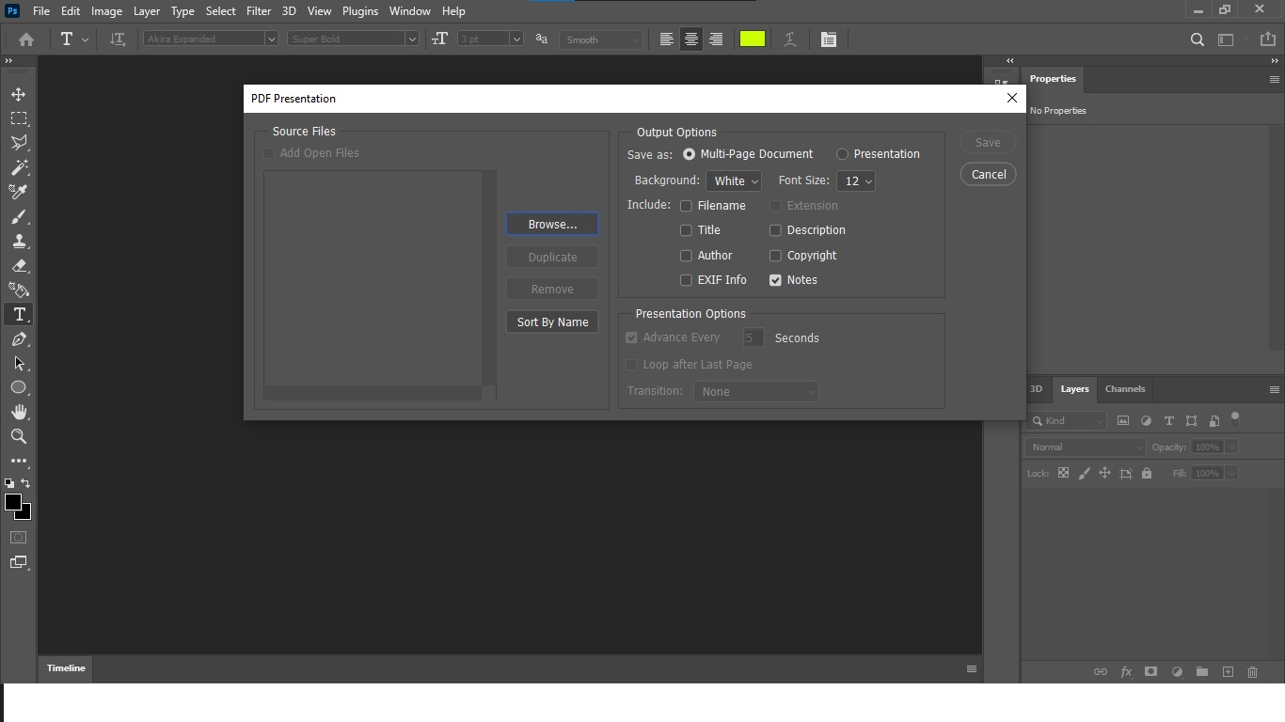Center align text
The image size is (1285, 722).
pos(691,39)
